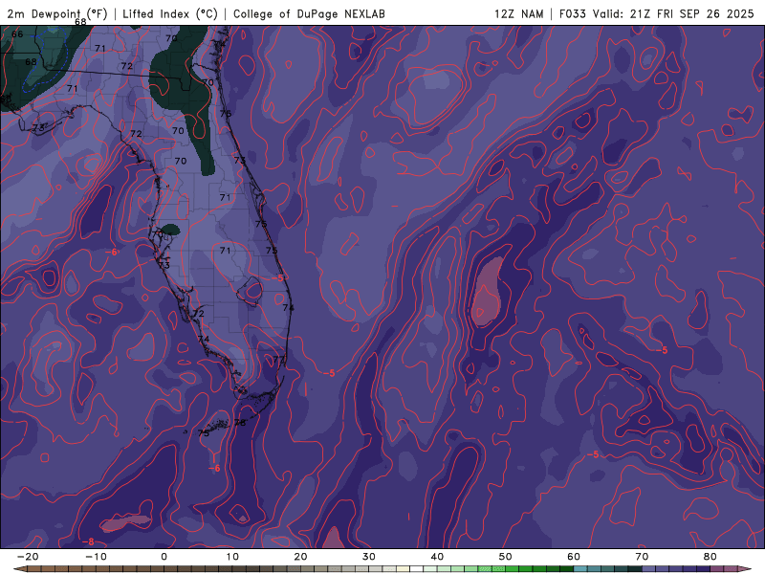Click the 0 label on the color scale
Viewport: 765px width, 574px height.
164,557
